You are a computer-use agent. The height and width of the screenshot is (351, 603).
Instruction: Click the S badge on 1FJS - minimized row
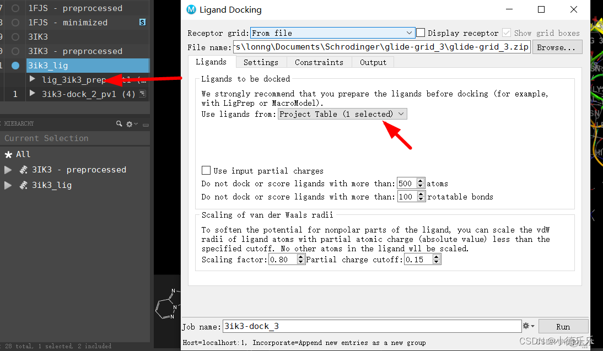coord(142,22)
